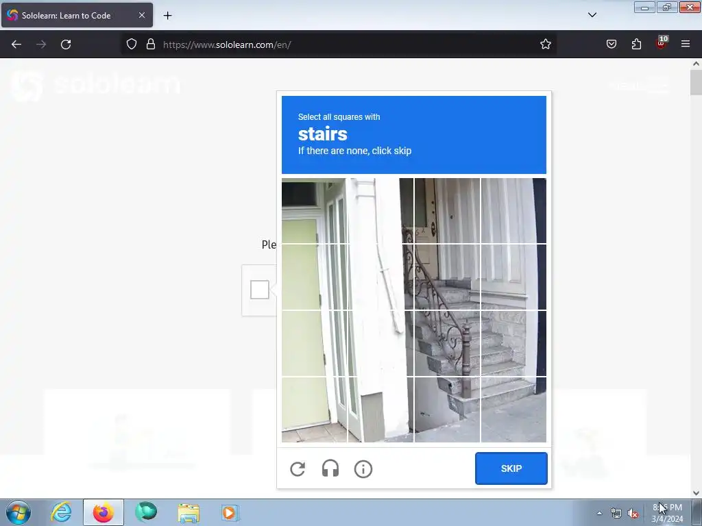The height and width of the screenshot is (526, 702).
Task: Click the SKIP button
Action: pos(511,468)
